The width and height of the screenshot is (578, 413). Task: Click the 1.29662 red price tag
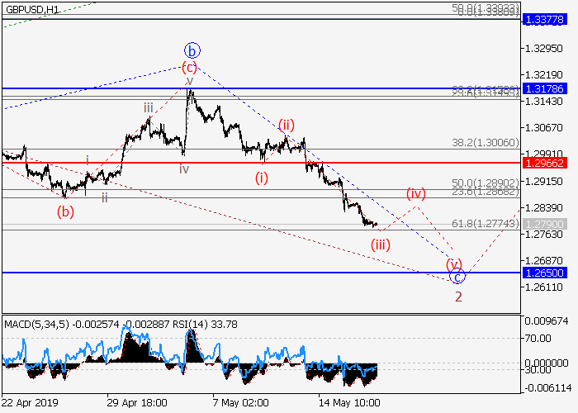pyautogui.click(x=545, y=163)
